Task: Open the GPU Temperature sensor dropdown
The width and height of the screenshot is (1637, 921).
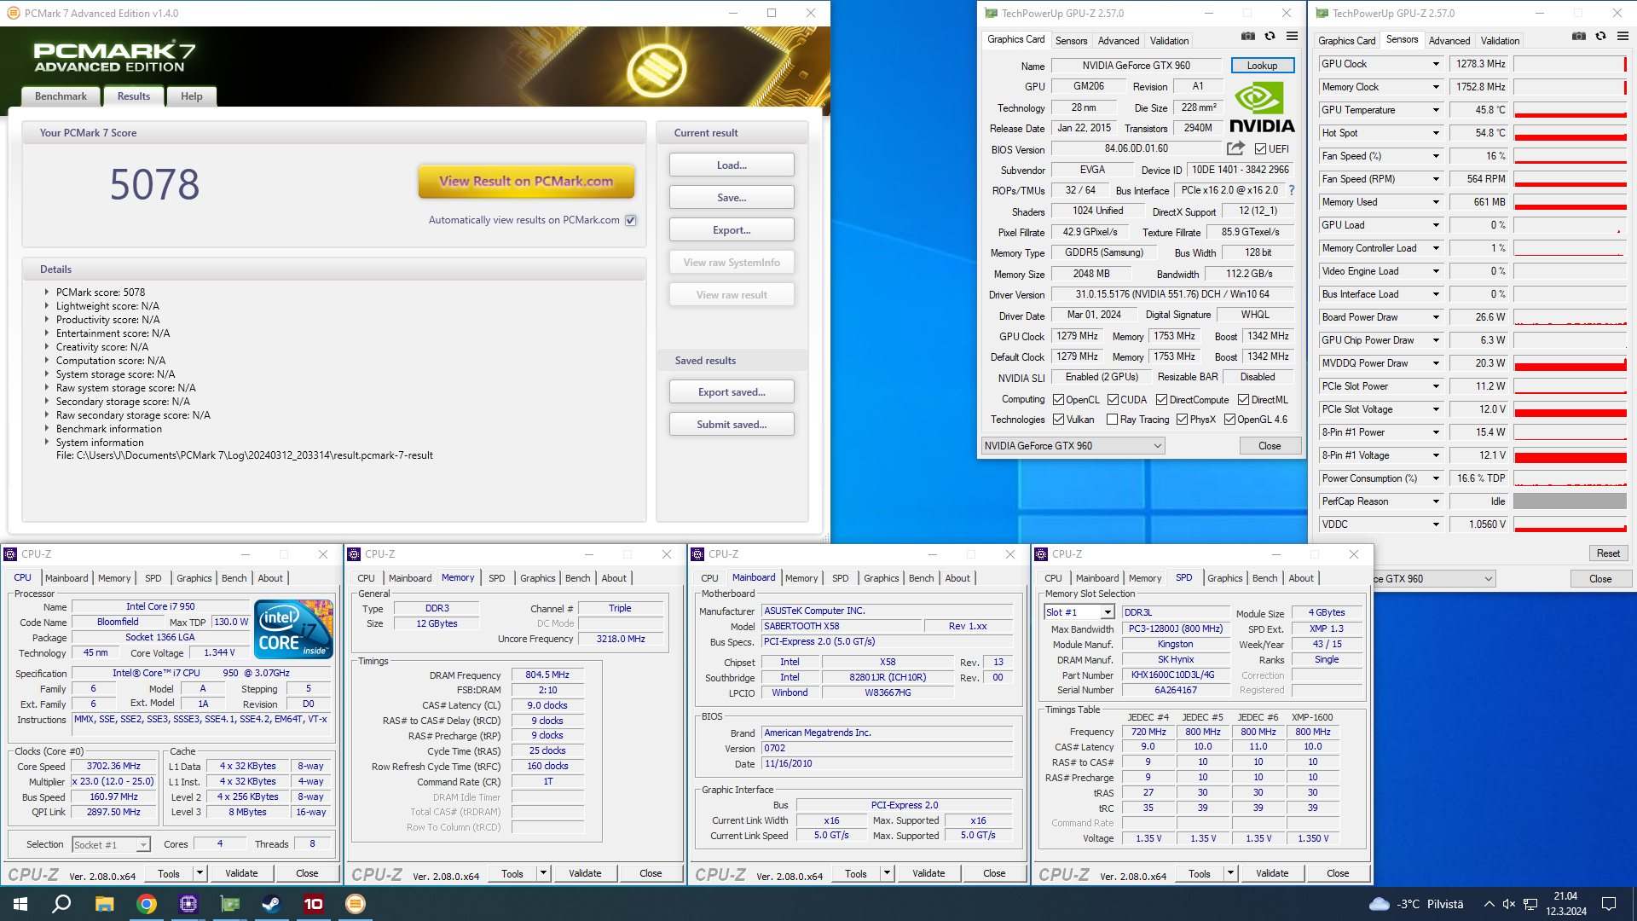Action: click(1436, 110)
